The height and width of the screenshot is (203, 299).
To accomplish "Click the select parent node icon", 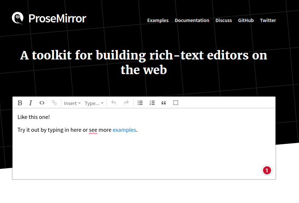I will click(176, 103).
